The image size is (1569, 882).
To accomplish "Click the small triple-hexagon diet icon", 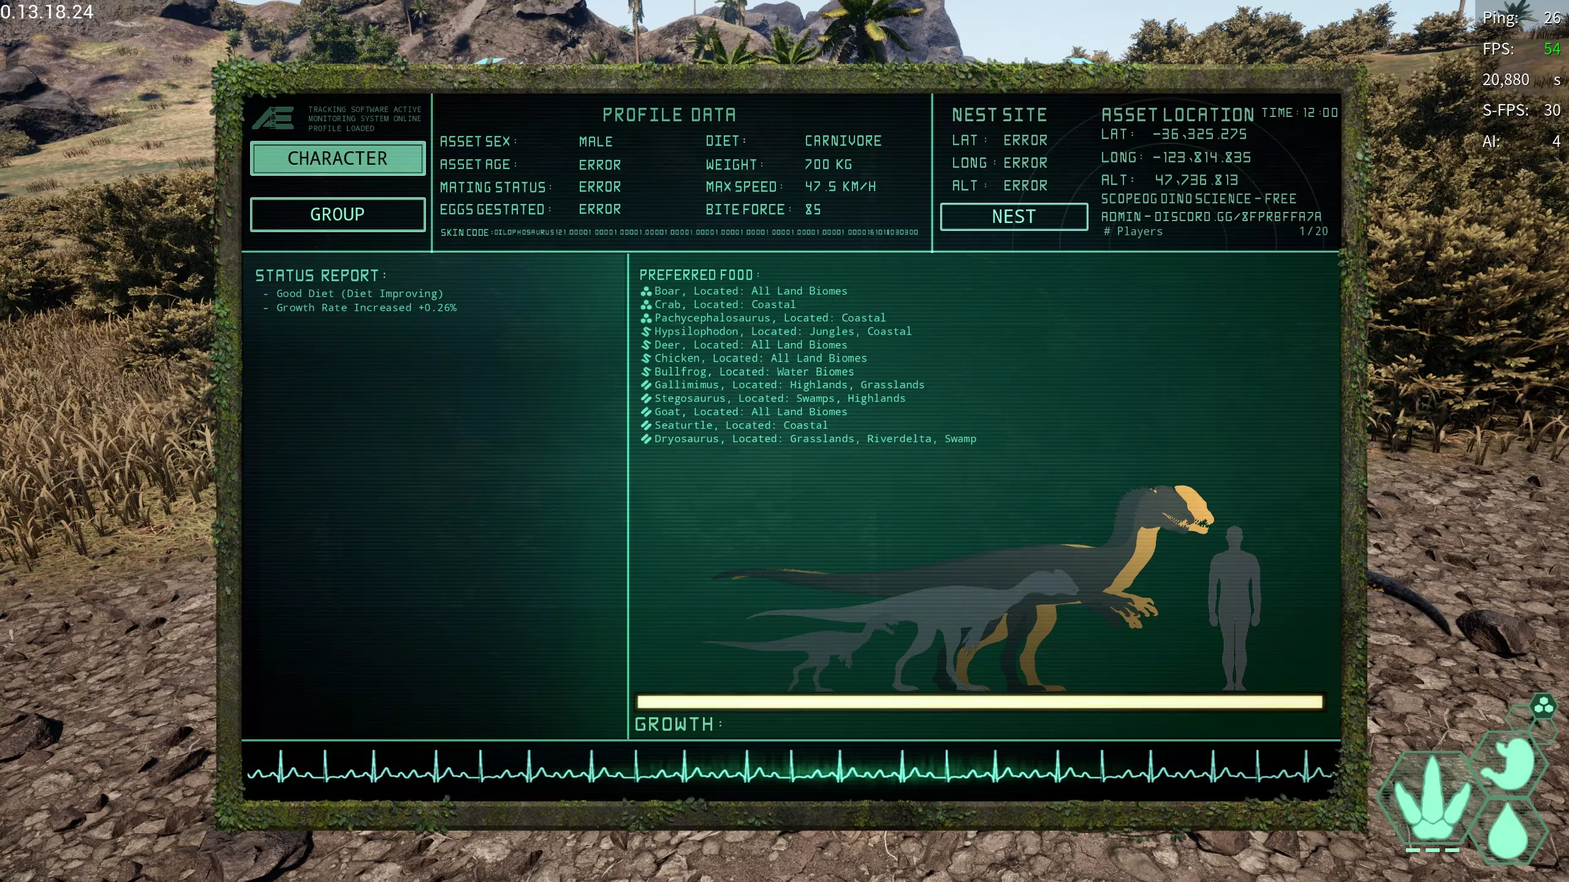I will point(1543,706).
